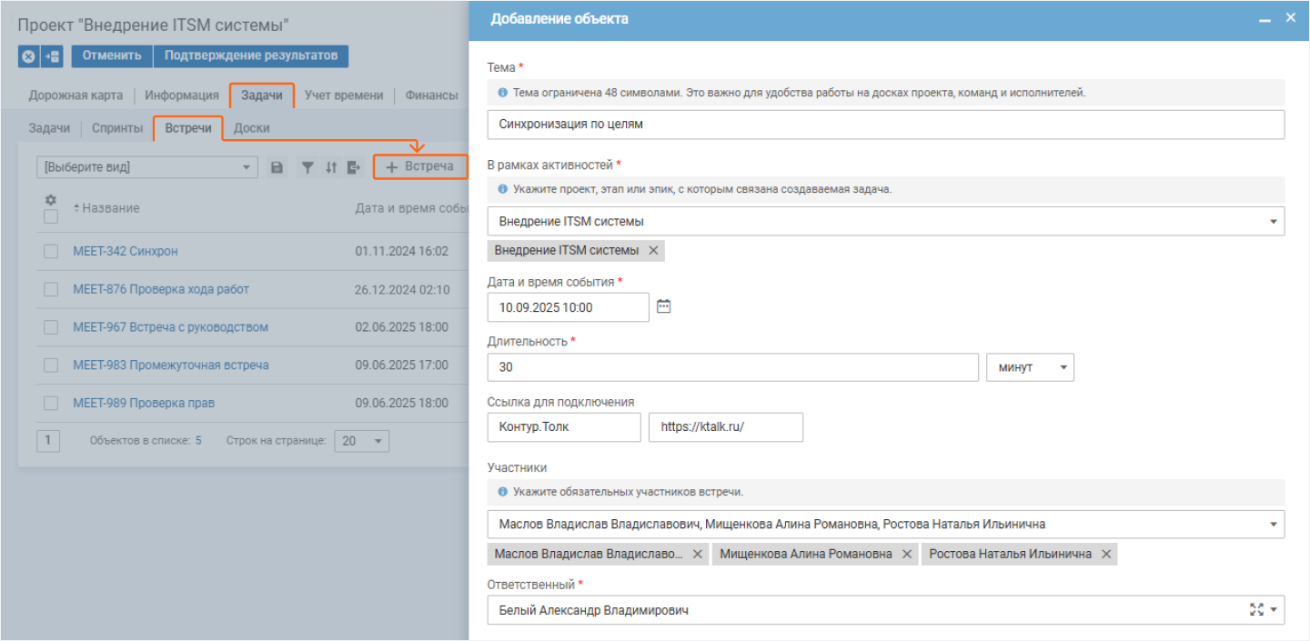The height and width of the screenshot is (641, 1310).
Task: Toggle the select-all checkbox in the table header
Action: 51,216
